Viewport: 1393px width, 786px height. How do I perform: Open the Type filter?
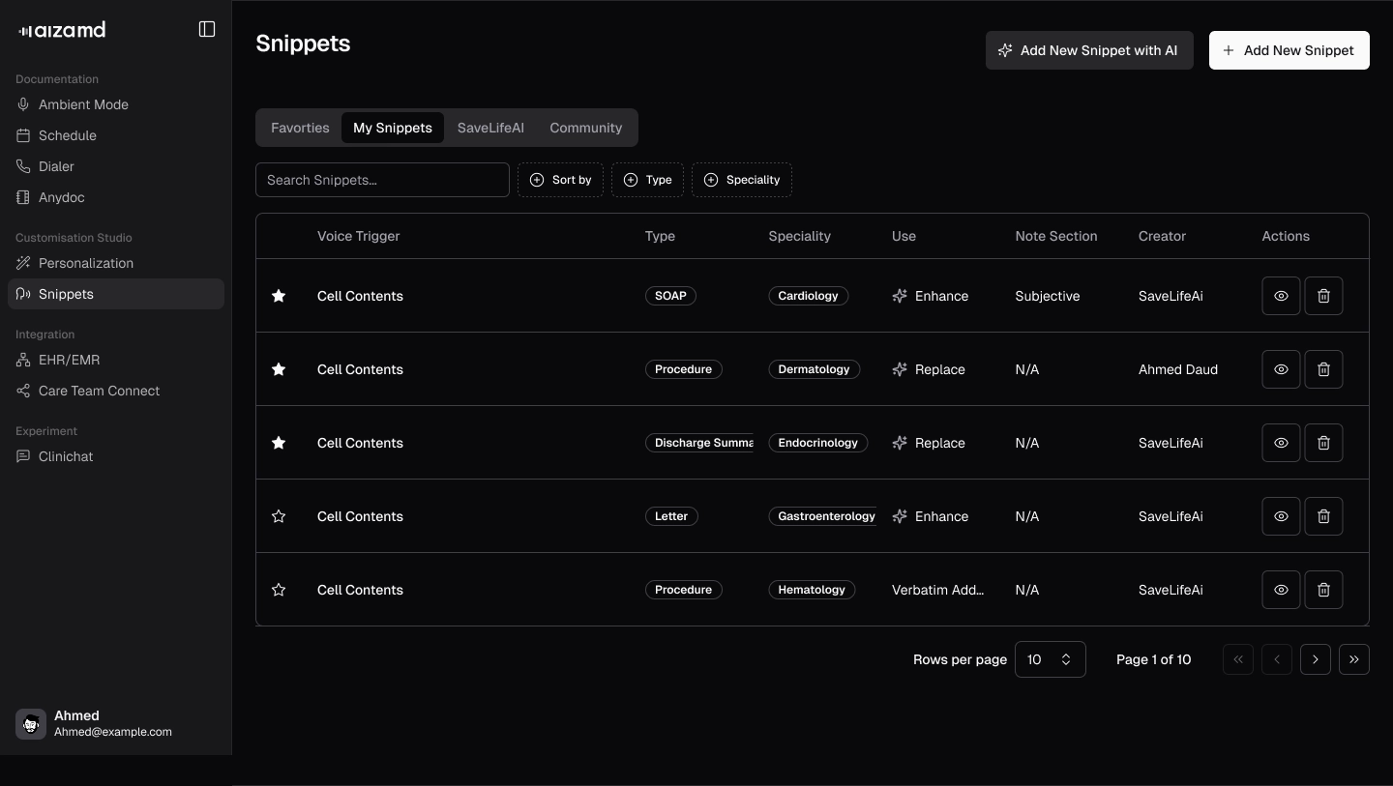coord(647,180)
